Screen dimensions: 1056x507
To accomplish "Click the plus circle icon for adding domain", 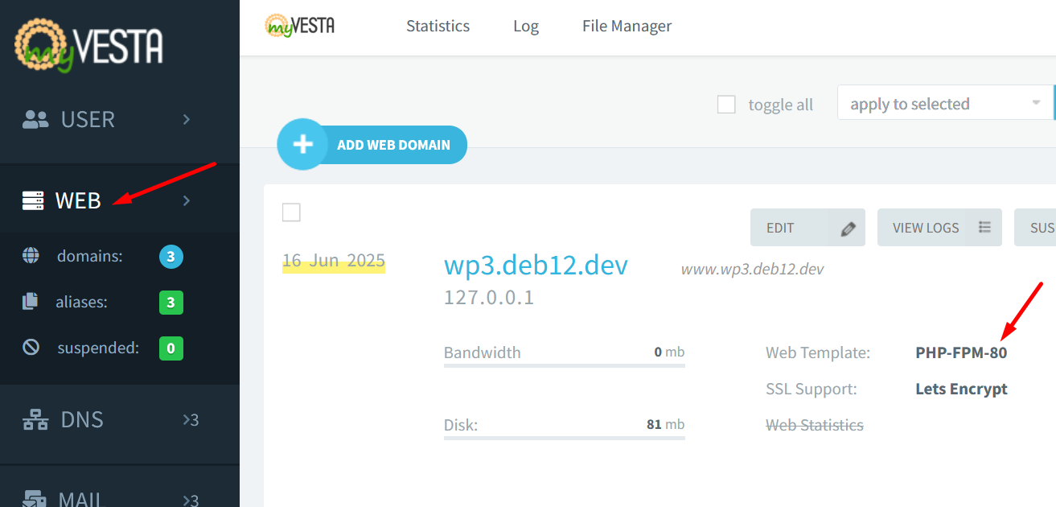I will click(x=303, y=145).
